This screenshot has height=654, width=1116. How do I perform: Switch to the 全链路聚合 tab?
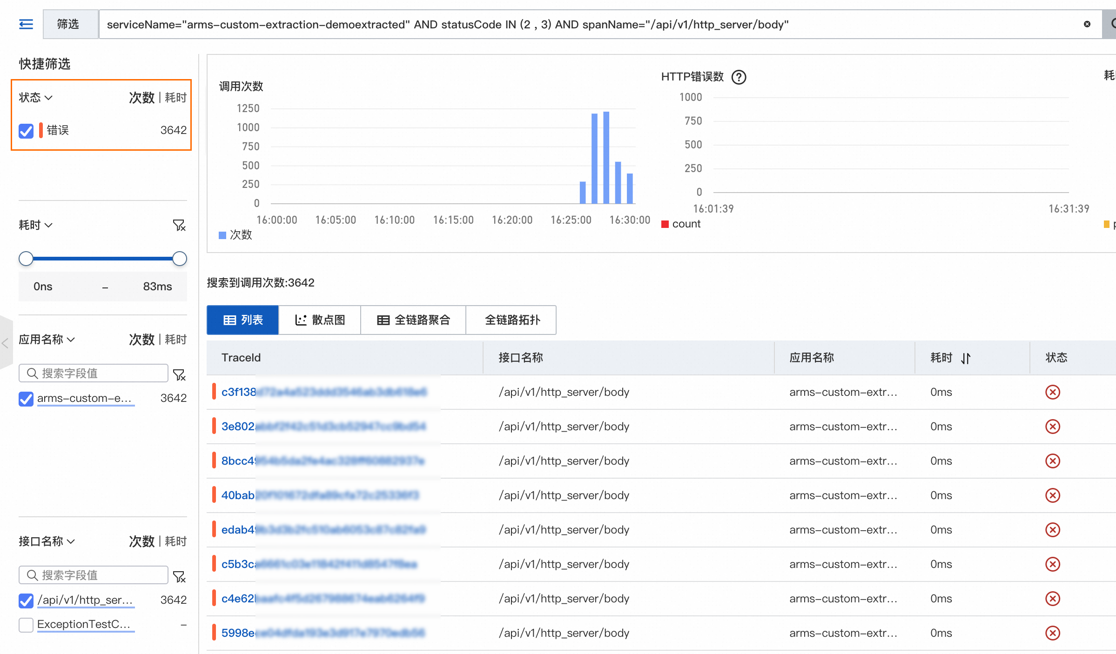413,320
